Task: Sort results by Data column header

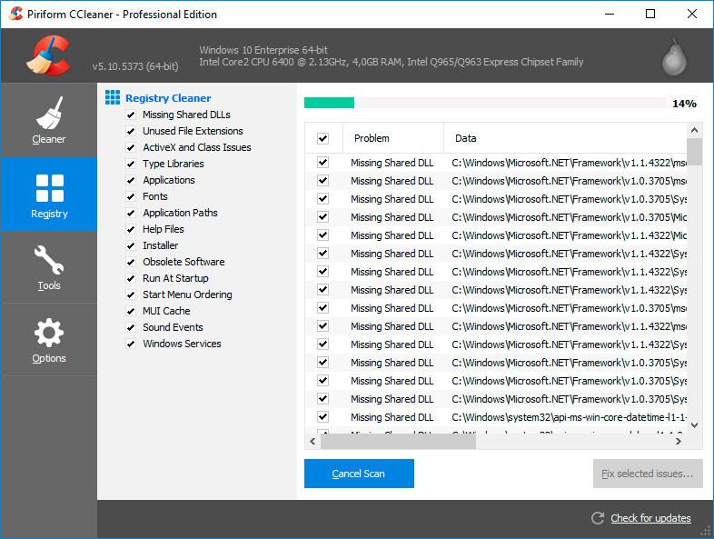Action: (565, 138)
